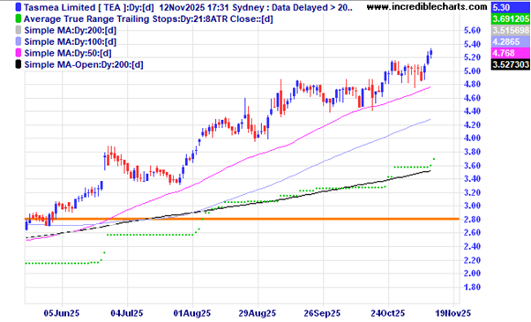Click the 24Oct25 date axis label
Image resolution: width=531 pixels, height=322 pixels.
[388, 313]
